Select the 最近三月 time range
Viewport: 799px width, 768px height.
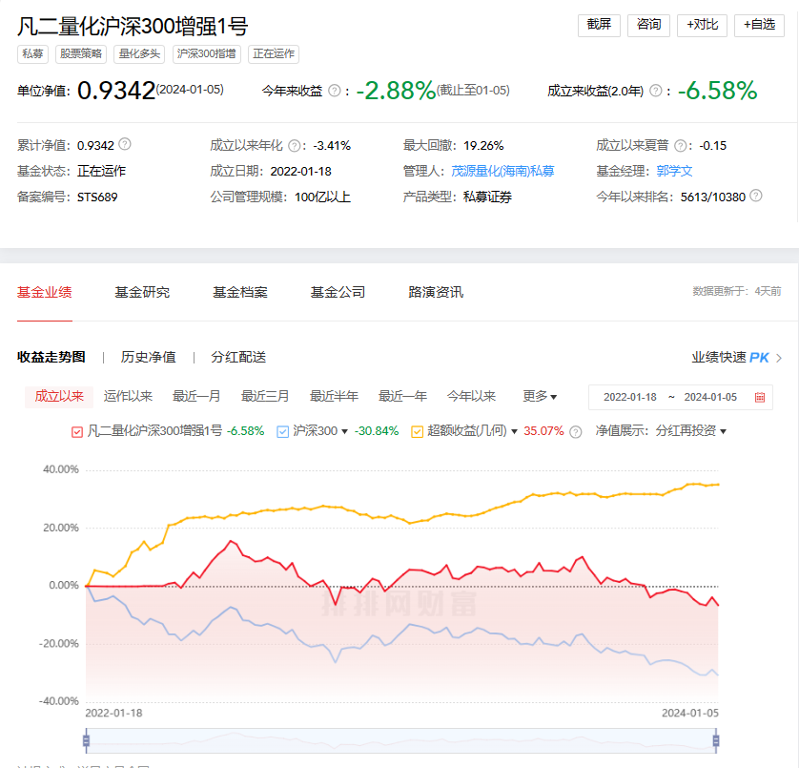click(x=265, y=396)
